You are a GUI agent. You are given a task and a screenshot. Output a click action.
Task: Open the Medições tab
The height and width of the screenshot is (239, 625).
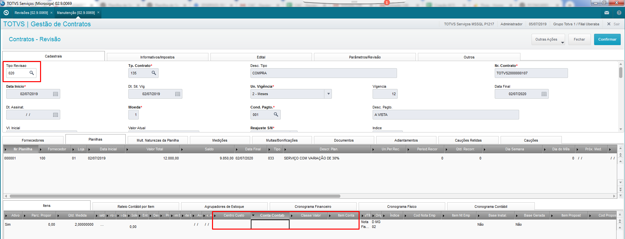[220, 140]
